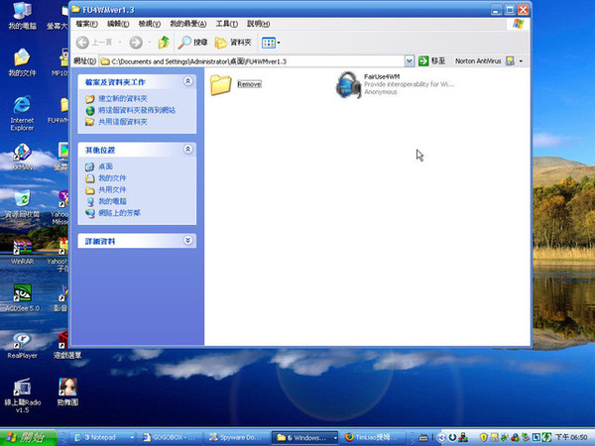Viewport: 595px width, 446px height.
Task: Open the Windows Explorer taskbar group
Action: [x=305, y=437]
